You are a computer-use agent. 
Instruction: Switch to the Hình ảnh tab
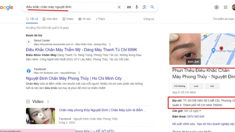[x=50, y=19]
